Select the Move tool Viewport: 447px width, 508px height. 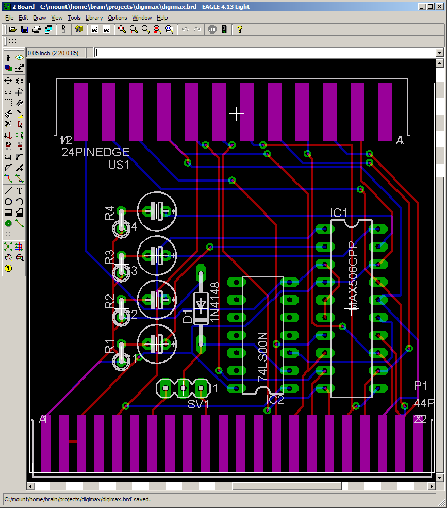coord(8,80)
